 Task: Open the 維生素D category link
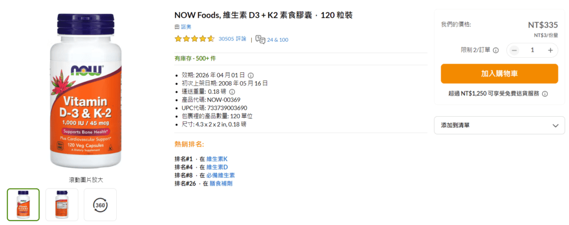tap(217, 167)
